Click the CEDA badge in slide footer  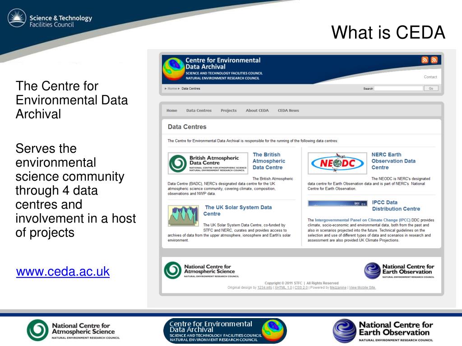pos(225,331)
